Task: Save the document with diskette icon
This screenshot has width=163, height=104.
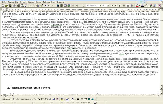Action: pos(10,5)
